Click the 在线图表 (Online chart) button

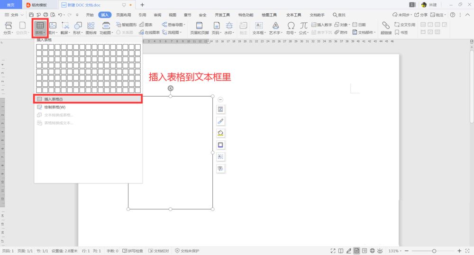tap(149, 32)
